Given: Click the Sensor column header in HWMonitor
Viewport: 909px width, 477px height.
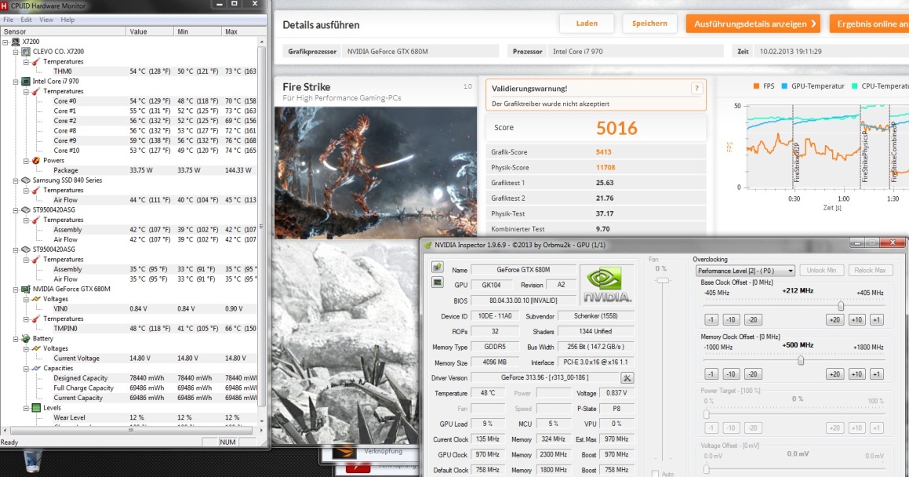Looking at the screenshot, I should pos(64,31).
